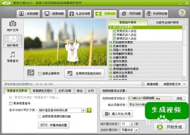Image resolution: width=190 pixels, height=135 pixels.
Task: Switch to 3D或专业相片特效 tab
Action: pyautogui.click(x=167, y=22)
